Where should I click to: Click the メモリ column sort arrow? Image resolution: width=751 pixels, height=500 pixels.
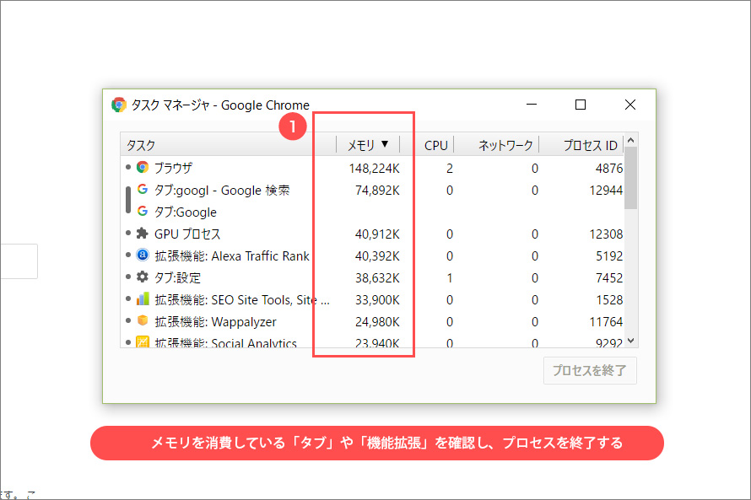tap(385, 144)
